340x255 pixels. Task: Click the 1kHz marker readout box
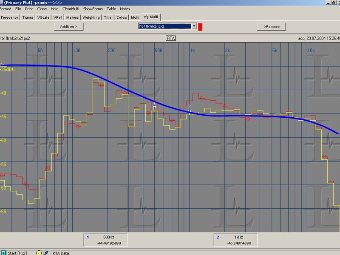(238, 240)
